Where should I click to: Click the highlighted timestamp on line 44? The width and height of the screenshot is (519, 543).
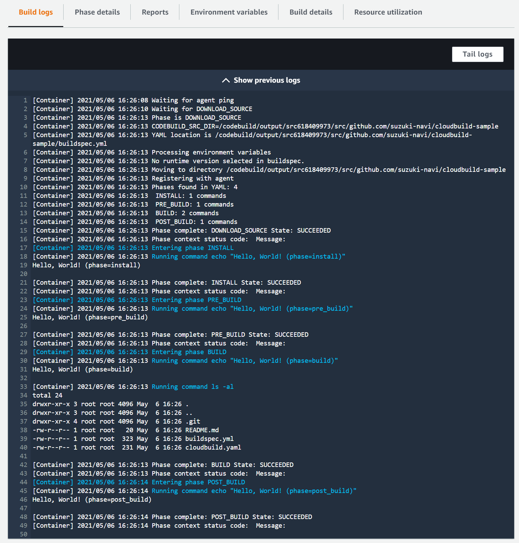(113, 482)
